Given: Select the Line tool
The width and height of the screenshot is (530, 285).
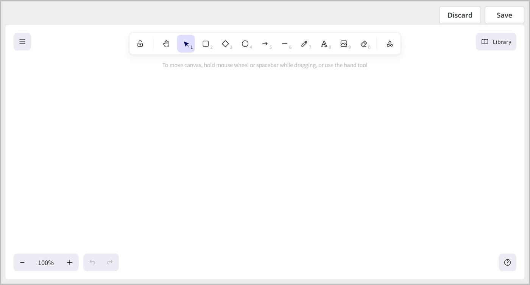Looking at the screenshot, I should coord(285,44).
